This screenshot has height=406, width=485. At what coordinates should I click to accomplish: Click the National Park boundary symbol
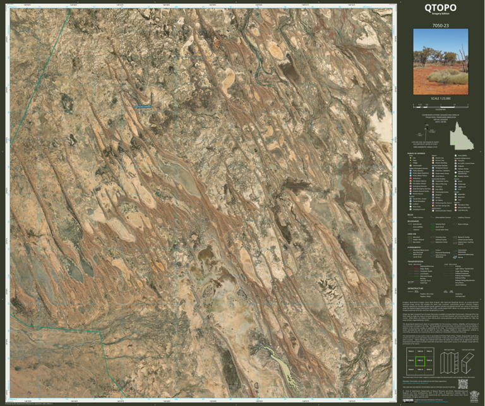click(433, 224)
